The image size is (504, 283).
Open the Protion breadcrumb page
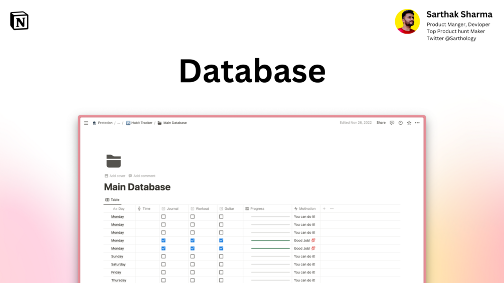(x=102, y=123)
